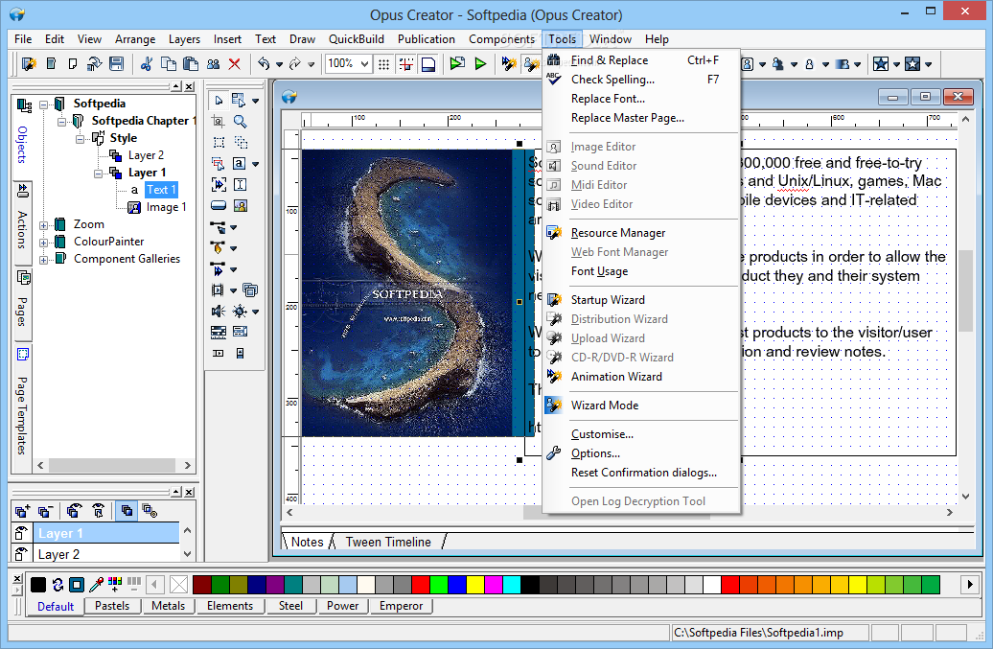Screen dimensions: 993x649
Task: Click the Remove Layer minus icon
Action: click(x=45, y=511)
